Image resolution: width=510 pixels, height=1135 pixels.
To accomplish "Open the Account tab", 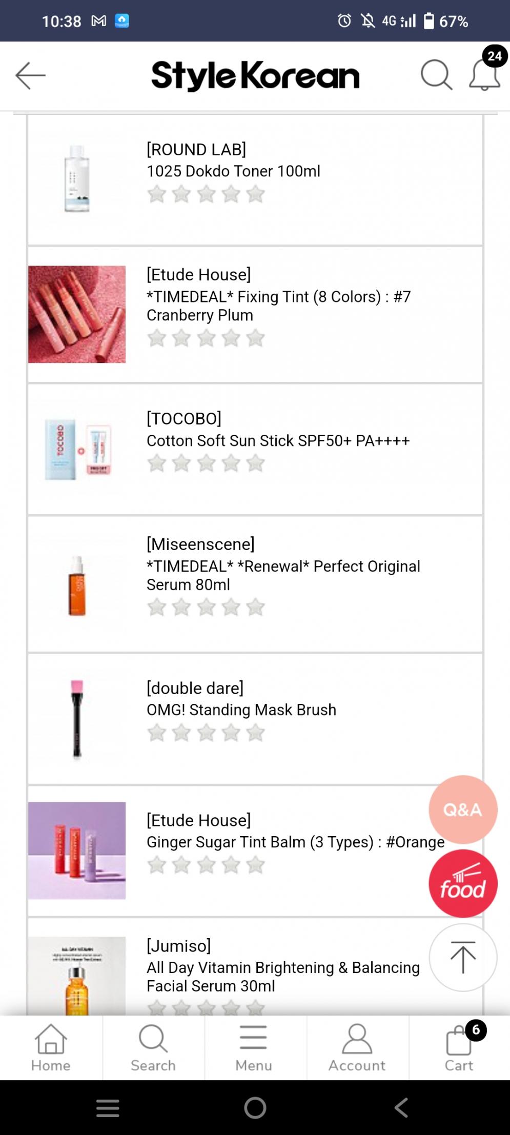I will [x=357, y=1048].
